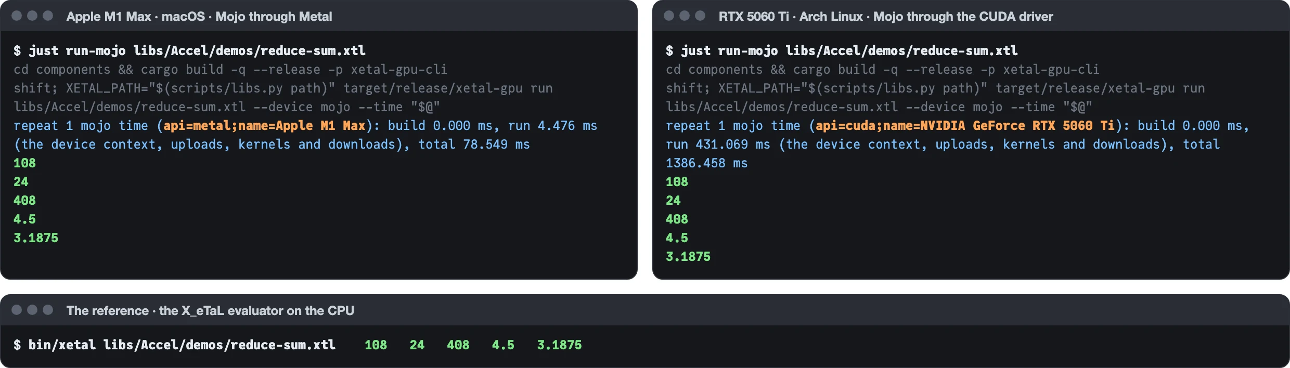Minimize the Apple M1 Max terminal window
1290x368 pixels.
pos(32,16)
